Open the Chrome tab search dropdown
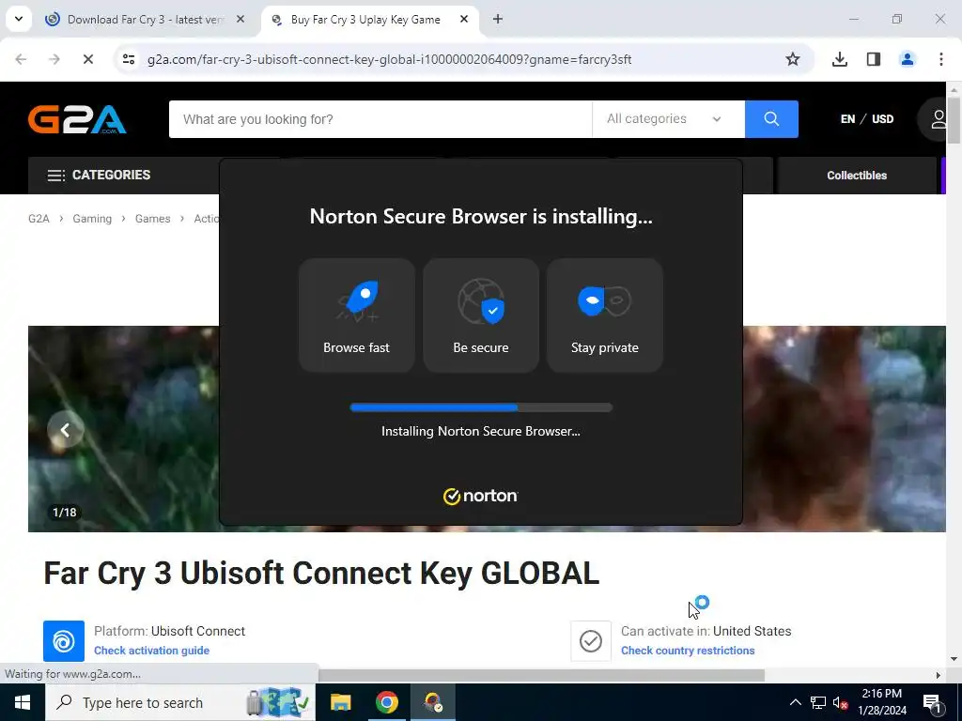962x721 pixels. [x=19, y=19]
